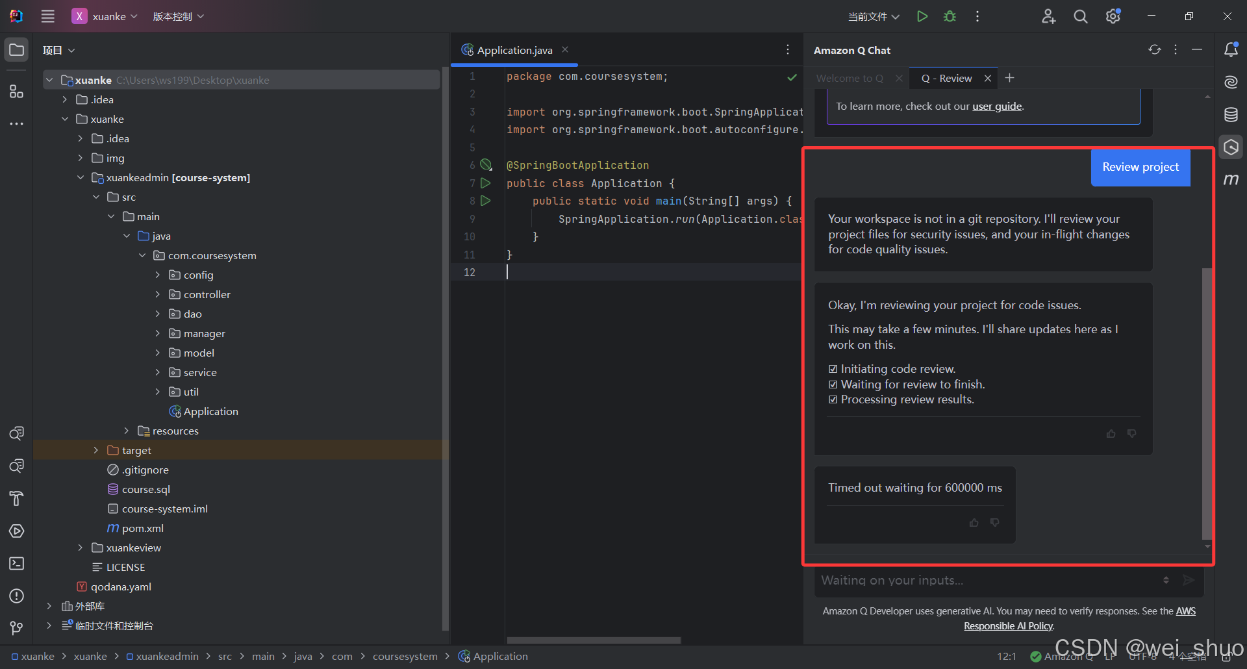The height and width of the screenshot is (669, 1247).
Task: Open the current file run configuration dropdown
Action: pos(874,16)
